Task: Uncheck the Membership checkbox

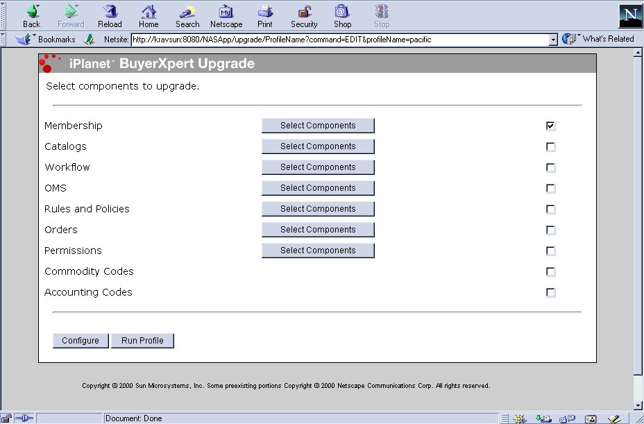Action: tap(551, 126)
